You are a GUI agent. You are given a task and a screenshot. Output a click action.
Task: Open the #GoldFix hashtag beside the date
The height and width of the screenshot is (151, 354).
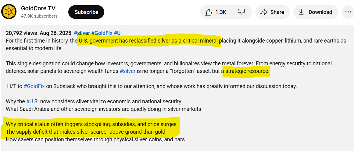pos(102,33)
